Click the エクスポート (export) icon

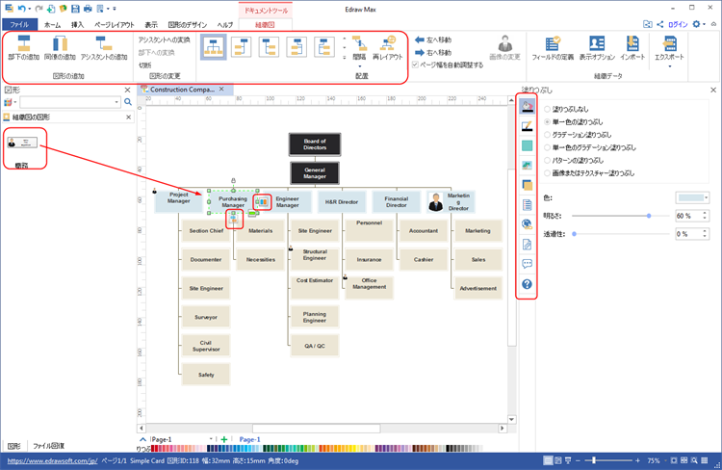tap(669, 43)
